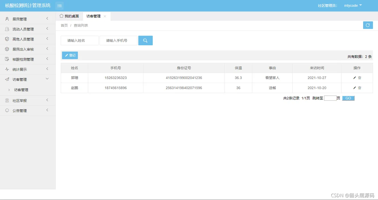Image resolution: width=378 pixels, height=200 pixels.
Task: Click the system title 核酸检测统计管理系统
Action: (x=28, y=5)
